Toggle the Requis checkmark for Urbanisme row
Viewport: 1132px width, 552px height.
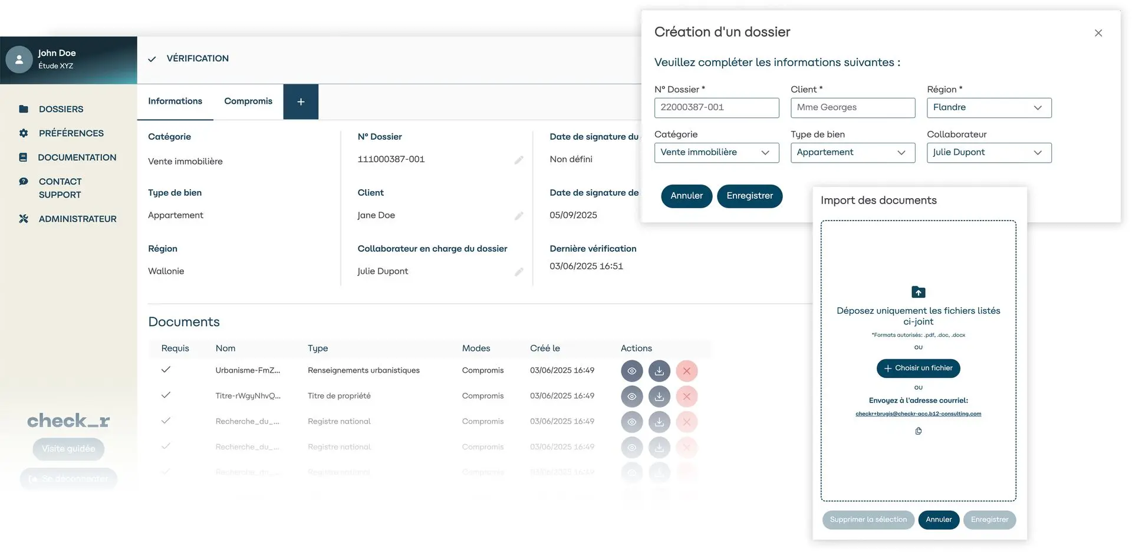pyautogui.click(x=166, y=370)
